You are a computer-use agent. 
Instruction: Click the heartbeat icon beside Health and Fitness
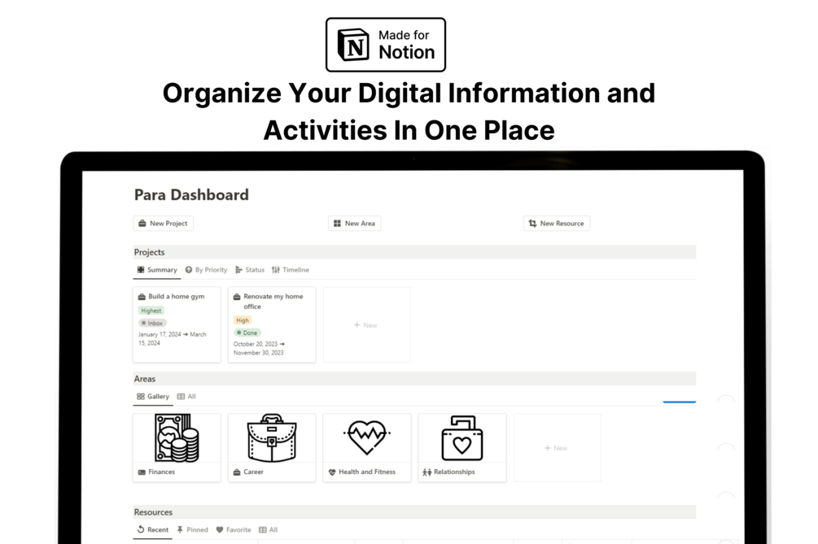[332, 472]
